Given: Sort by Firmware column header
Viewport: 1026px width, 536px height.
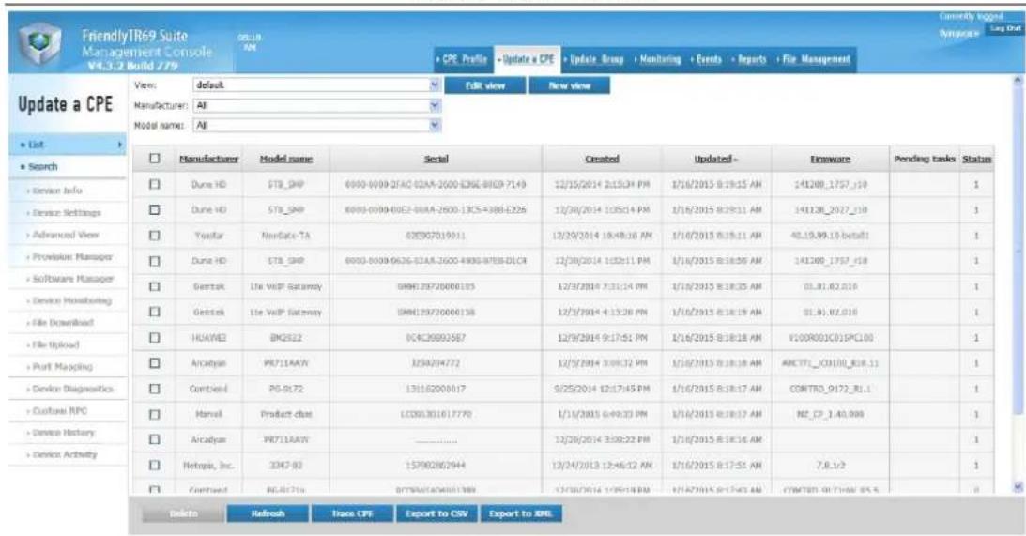Looking at the screenshot, I should pos(831,159).
